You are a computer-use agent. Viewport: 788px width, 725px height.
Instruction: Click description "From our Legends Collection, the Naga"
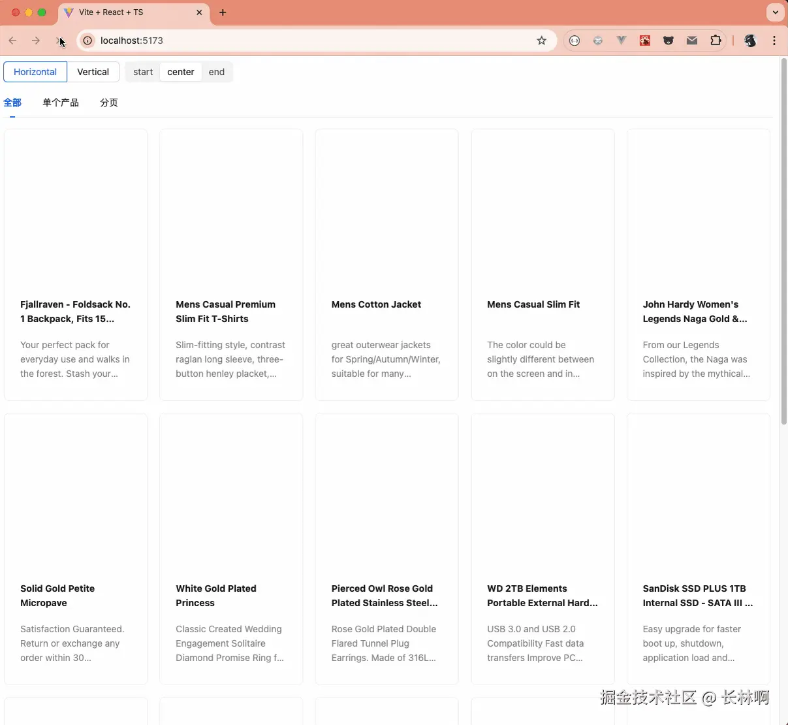697,359
